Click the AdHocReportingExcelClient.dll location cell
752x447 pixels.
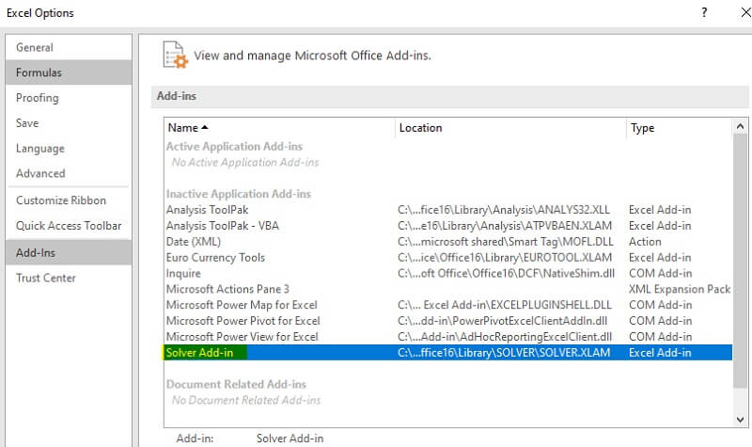click(x=505, y=337)
